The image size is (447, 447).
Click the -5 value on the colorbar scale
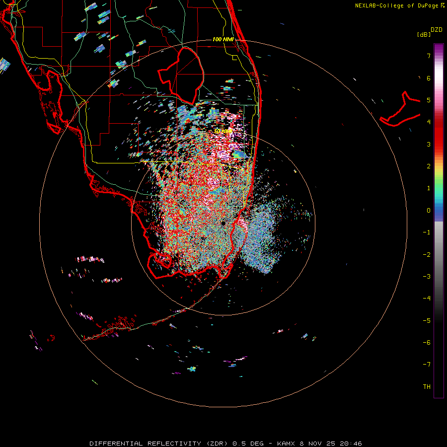click(427, 321)
